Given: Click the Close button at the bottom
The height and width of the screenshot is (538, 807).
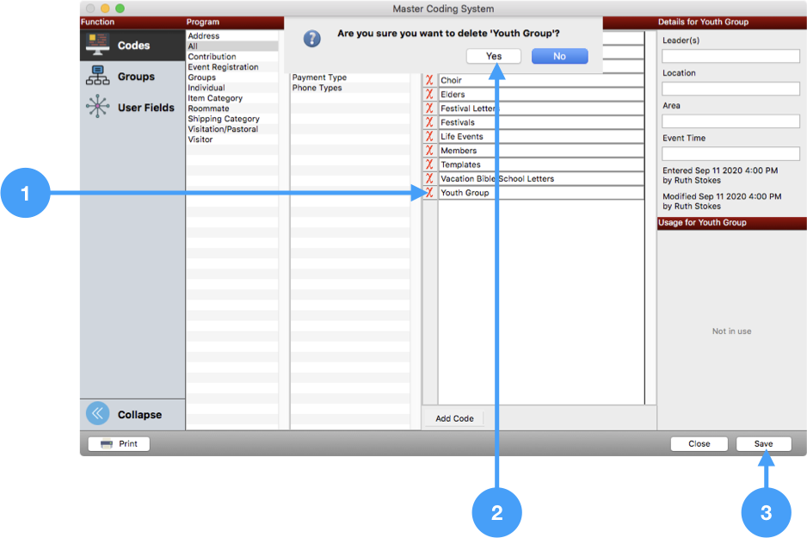Looking at the screenshot, I should (x=699, y=444).
